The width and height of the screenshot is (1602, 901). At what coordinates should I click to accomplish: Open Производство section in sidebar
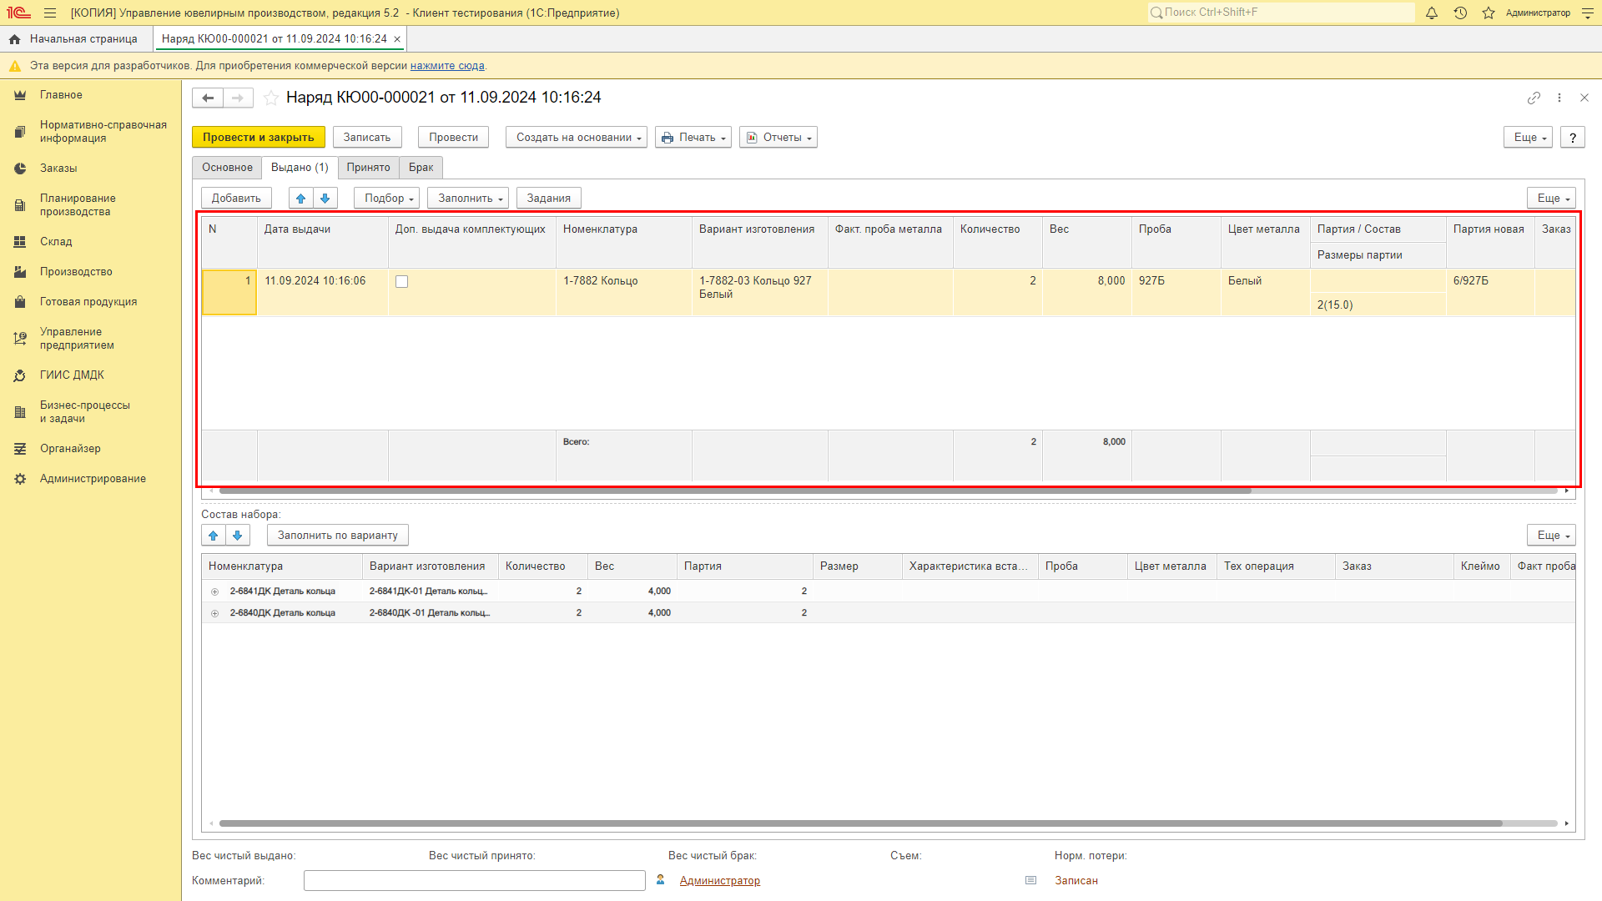(76, 272)
